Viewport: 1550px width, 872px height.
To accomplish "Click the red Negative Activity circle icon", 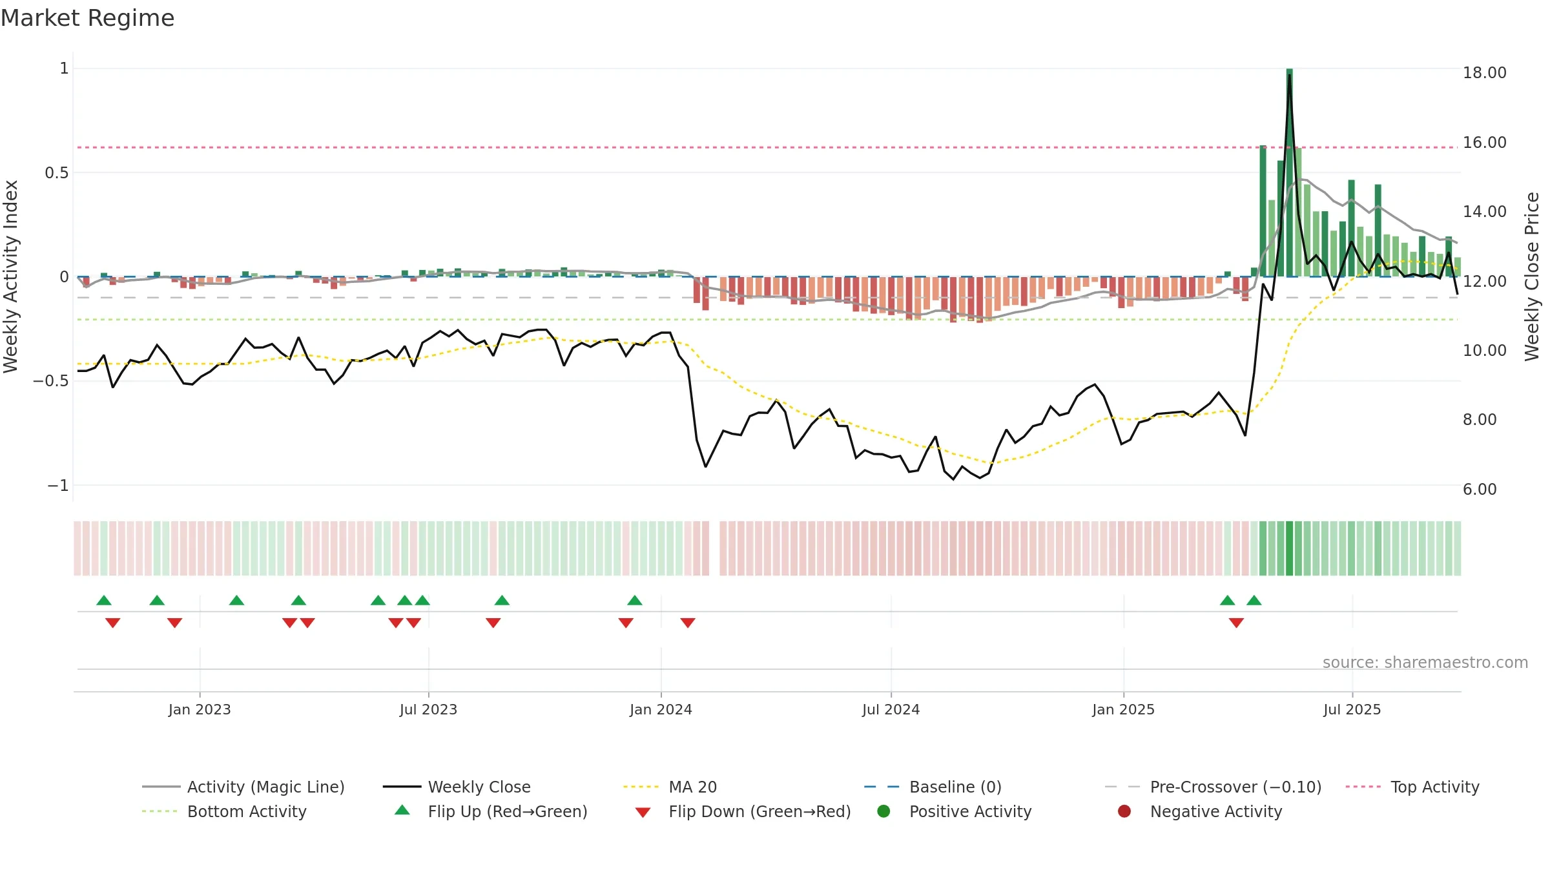I will [1124, 811].
